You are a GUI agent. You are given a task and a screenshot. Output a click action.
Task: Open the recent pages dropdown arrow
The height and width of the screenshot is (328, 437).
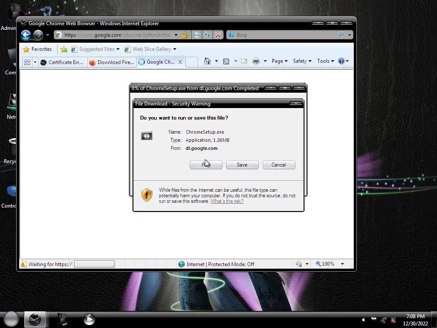pyautogui.click(x=47, y=35)
